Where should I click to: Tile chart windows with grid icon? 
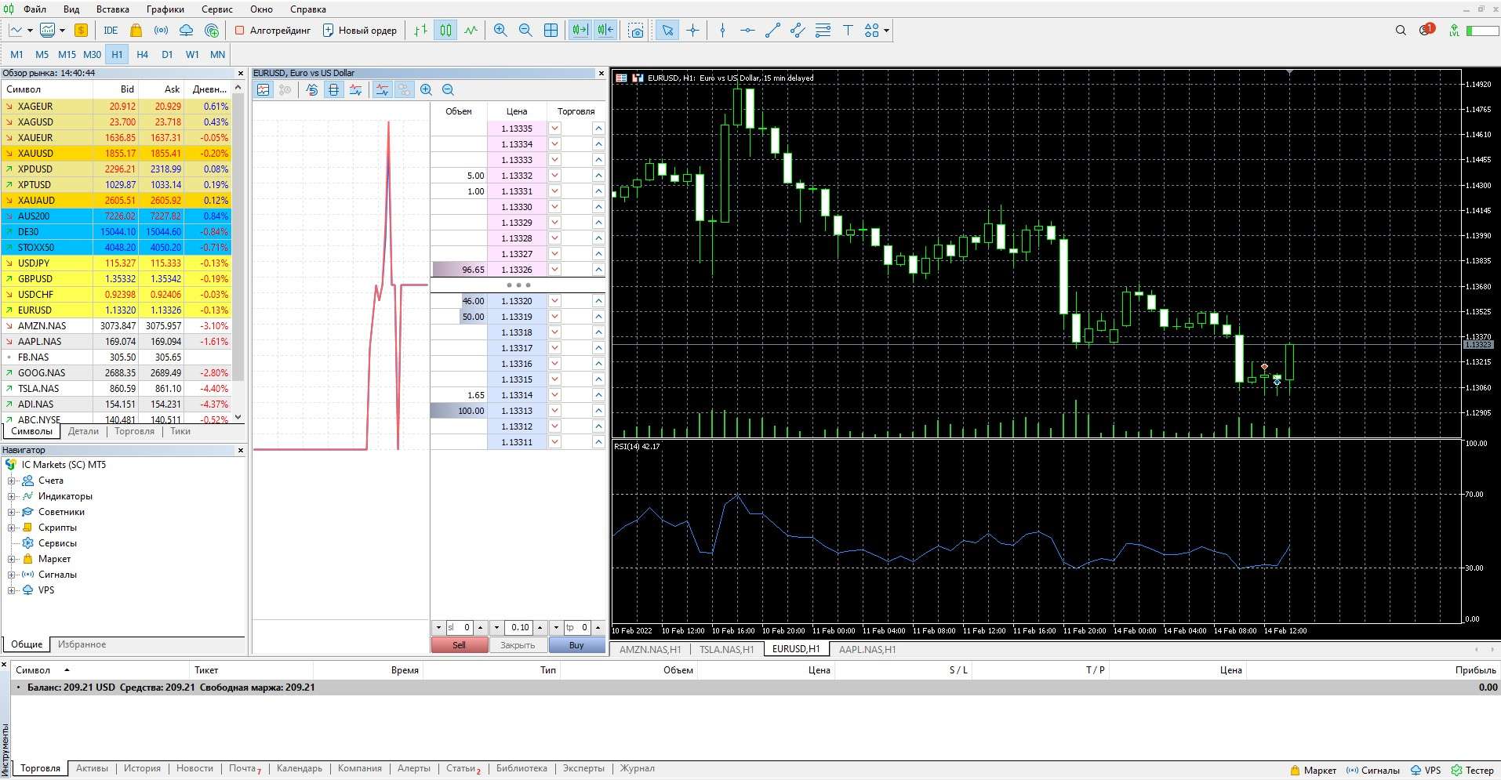tap(551, 31)
